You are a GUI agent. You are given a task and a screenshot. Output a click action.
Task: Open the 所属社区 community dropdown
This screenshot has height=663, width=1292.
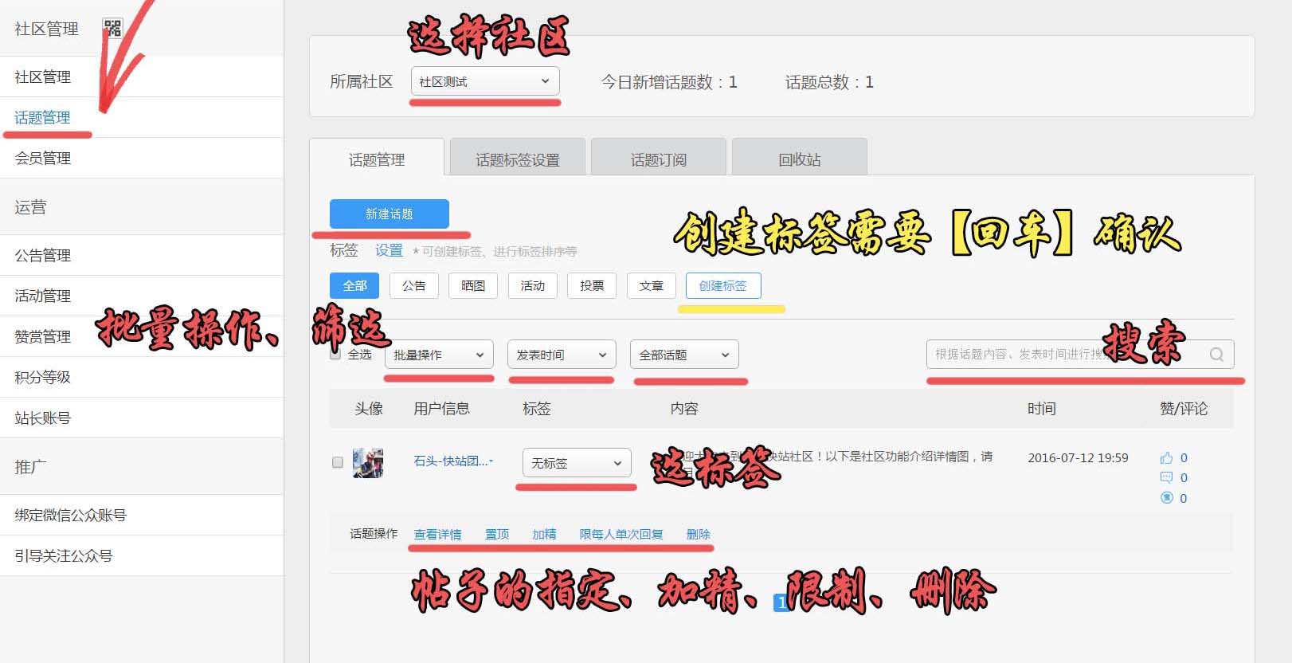click(x=484, y=81)
